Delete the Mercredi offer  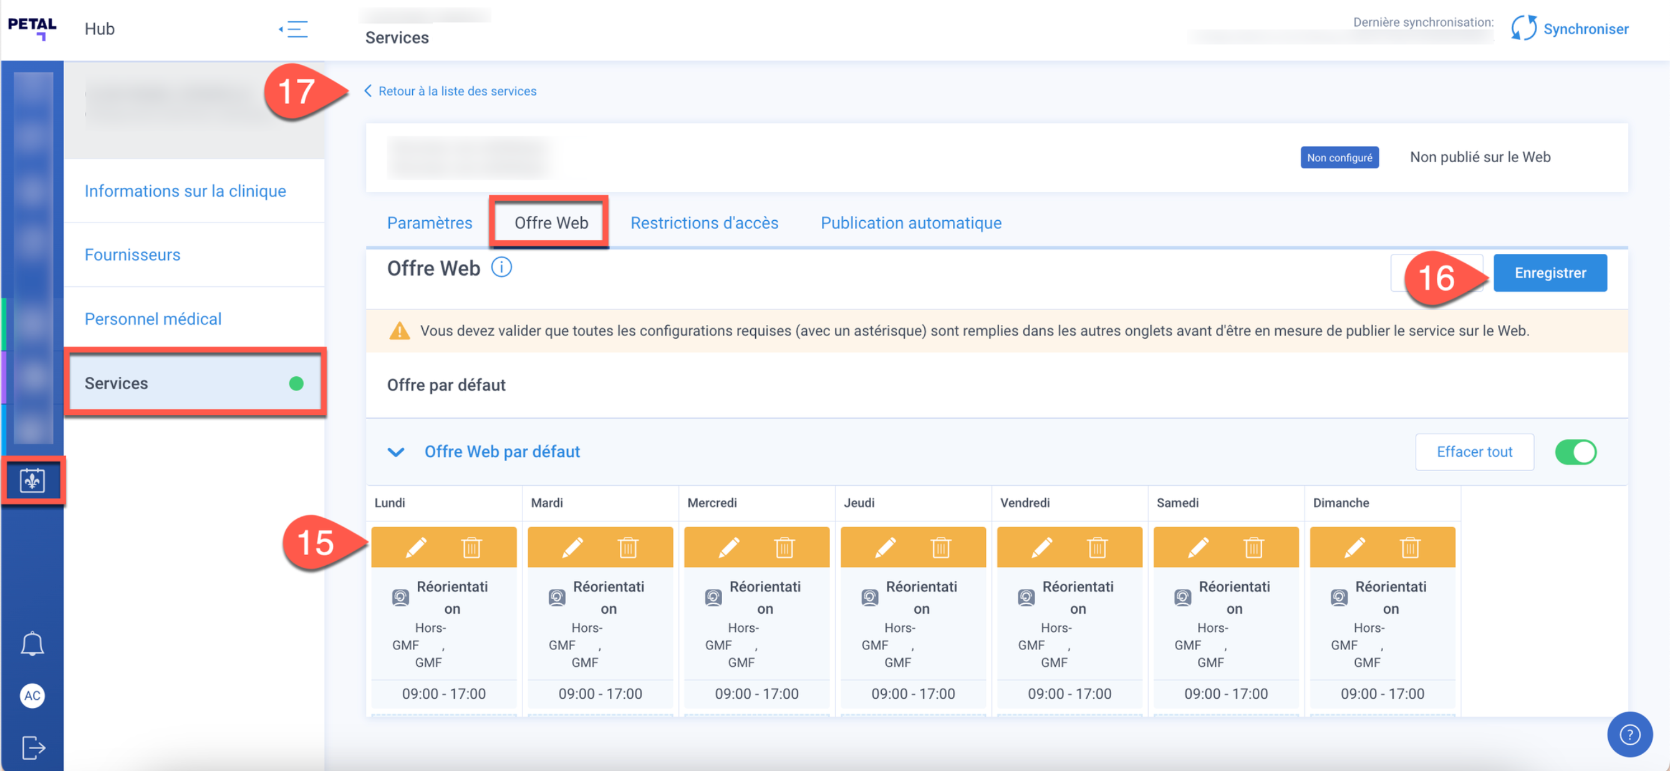pos(784,547)
